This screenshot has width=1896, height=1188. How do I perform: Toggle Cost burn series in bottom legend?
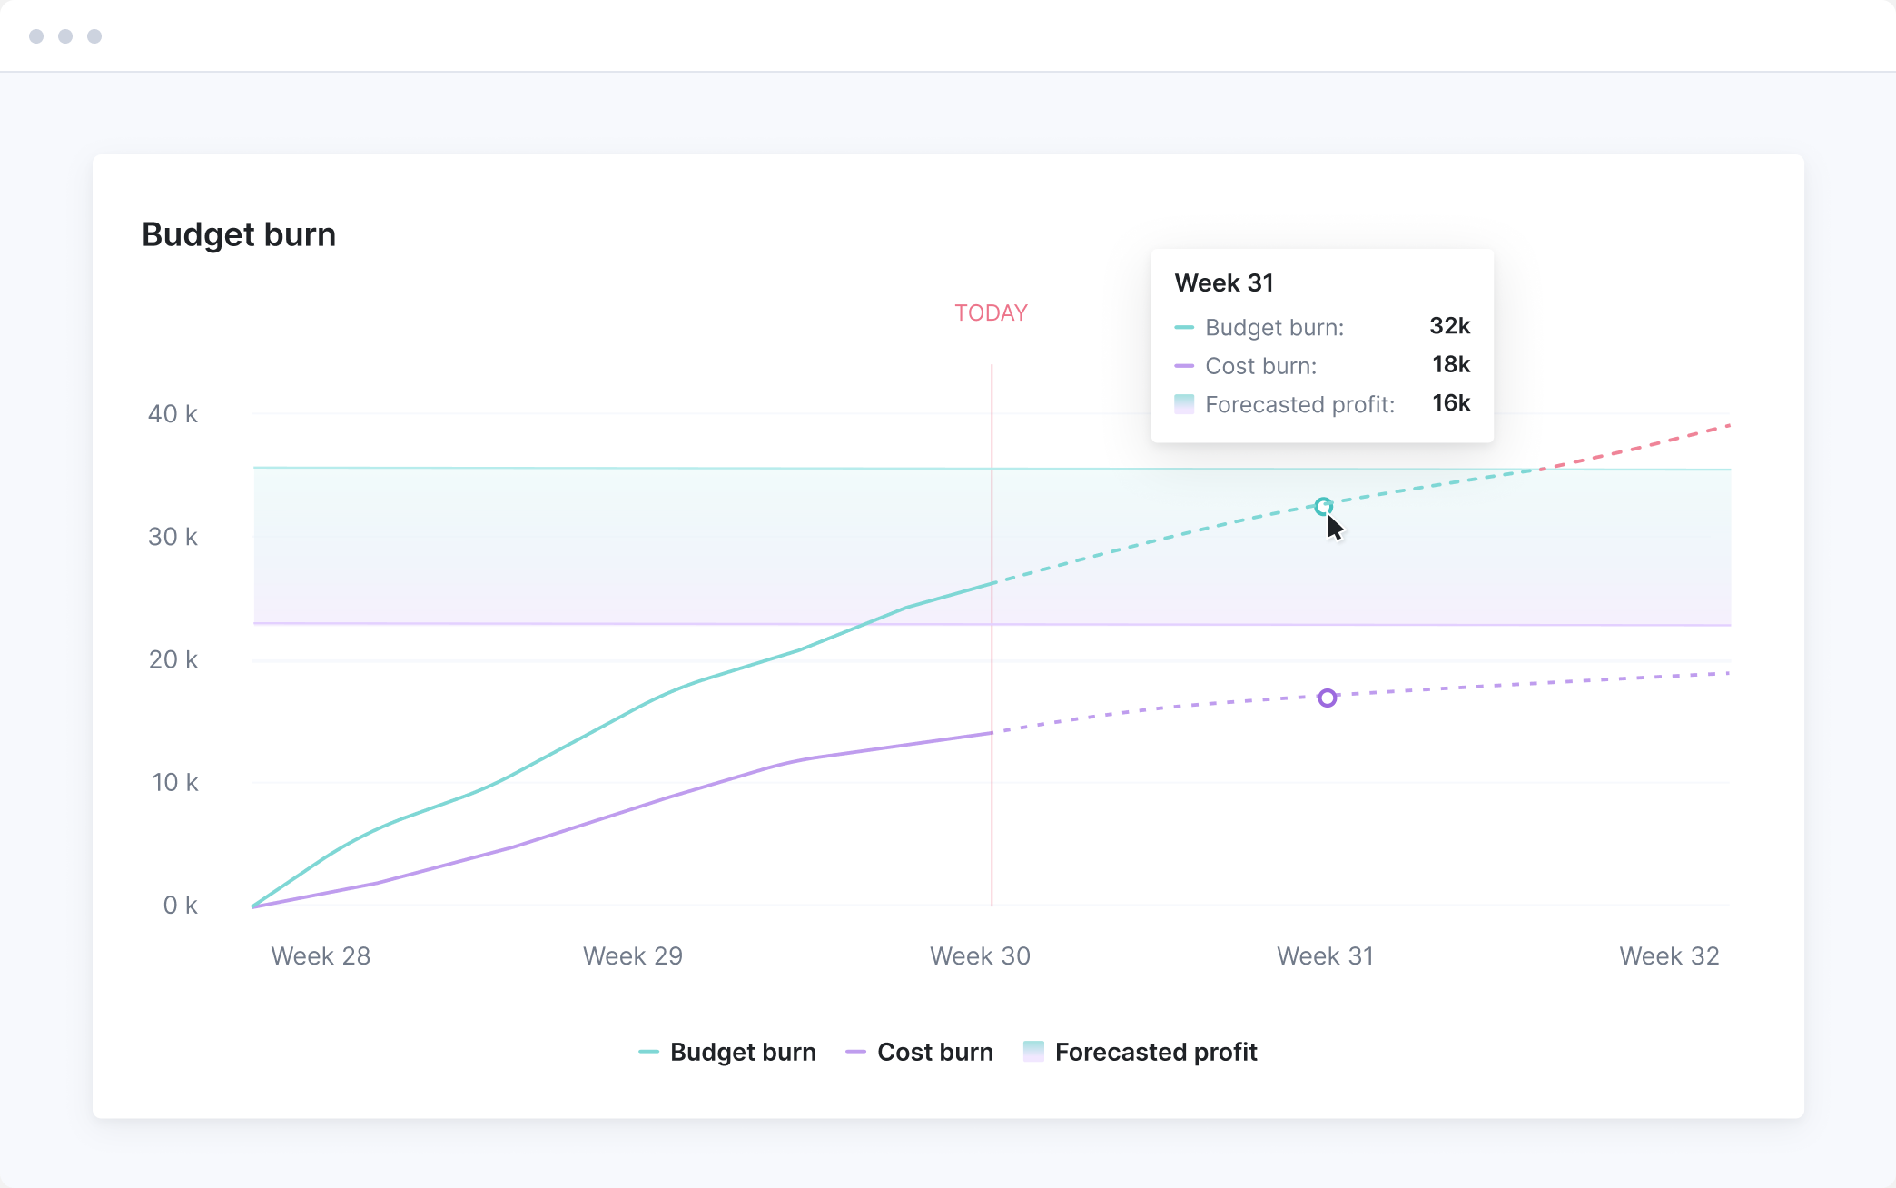tap(934, 1052)
